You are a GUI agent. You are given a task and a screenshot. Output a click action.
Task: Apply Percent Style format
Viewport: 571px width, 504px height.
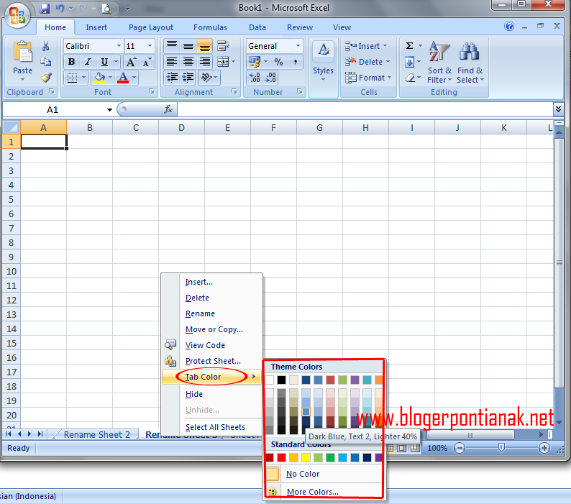click(x=278, y=62)
